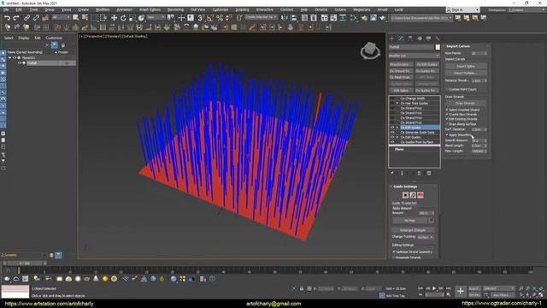The image size is (547, 308).
Task: Toggle Apply Smoothing checkbox
Action: (447, 135)
